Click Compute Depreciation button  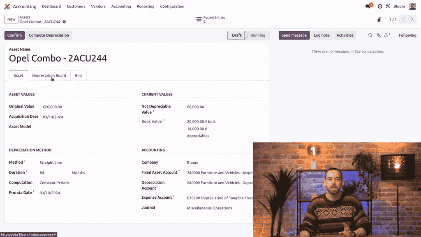[x=49, y=35]
